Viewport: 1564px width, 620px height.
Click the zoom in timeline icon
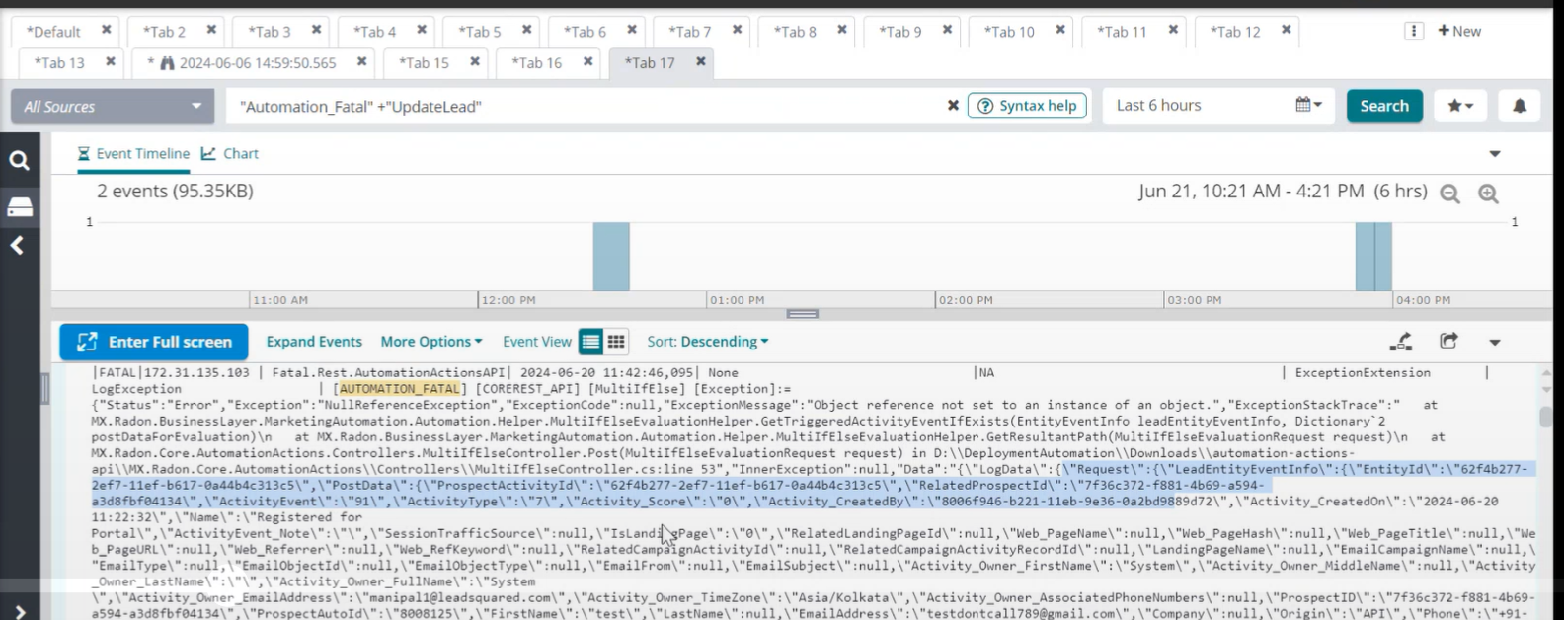coord(1488,194)
